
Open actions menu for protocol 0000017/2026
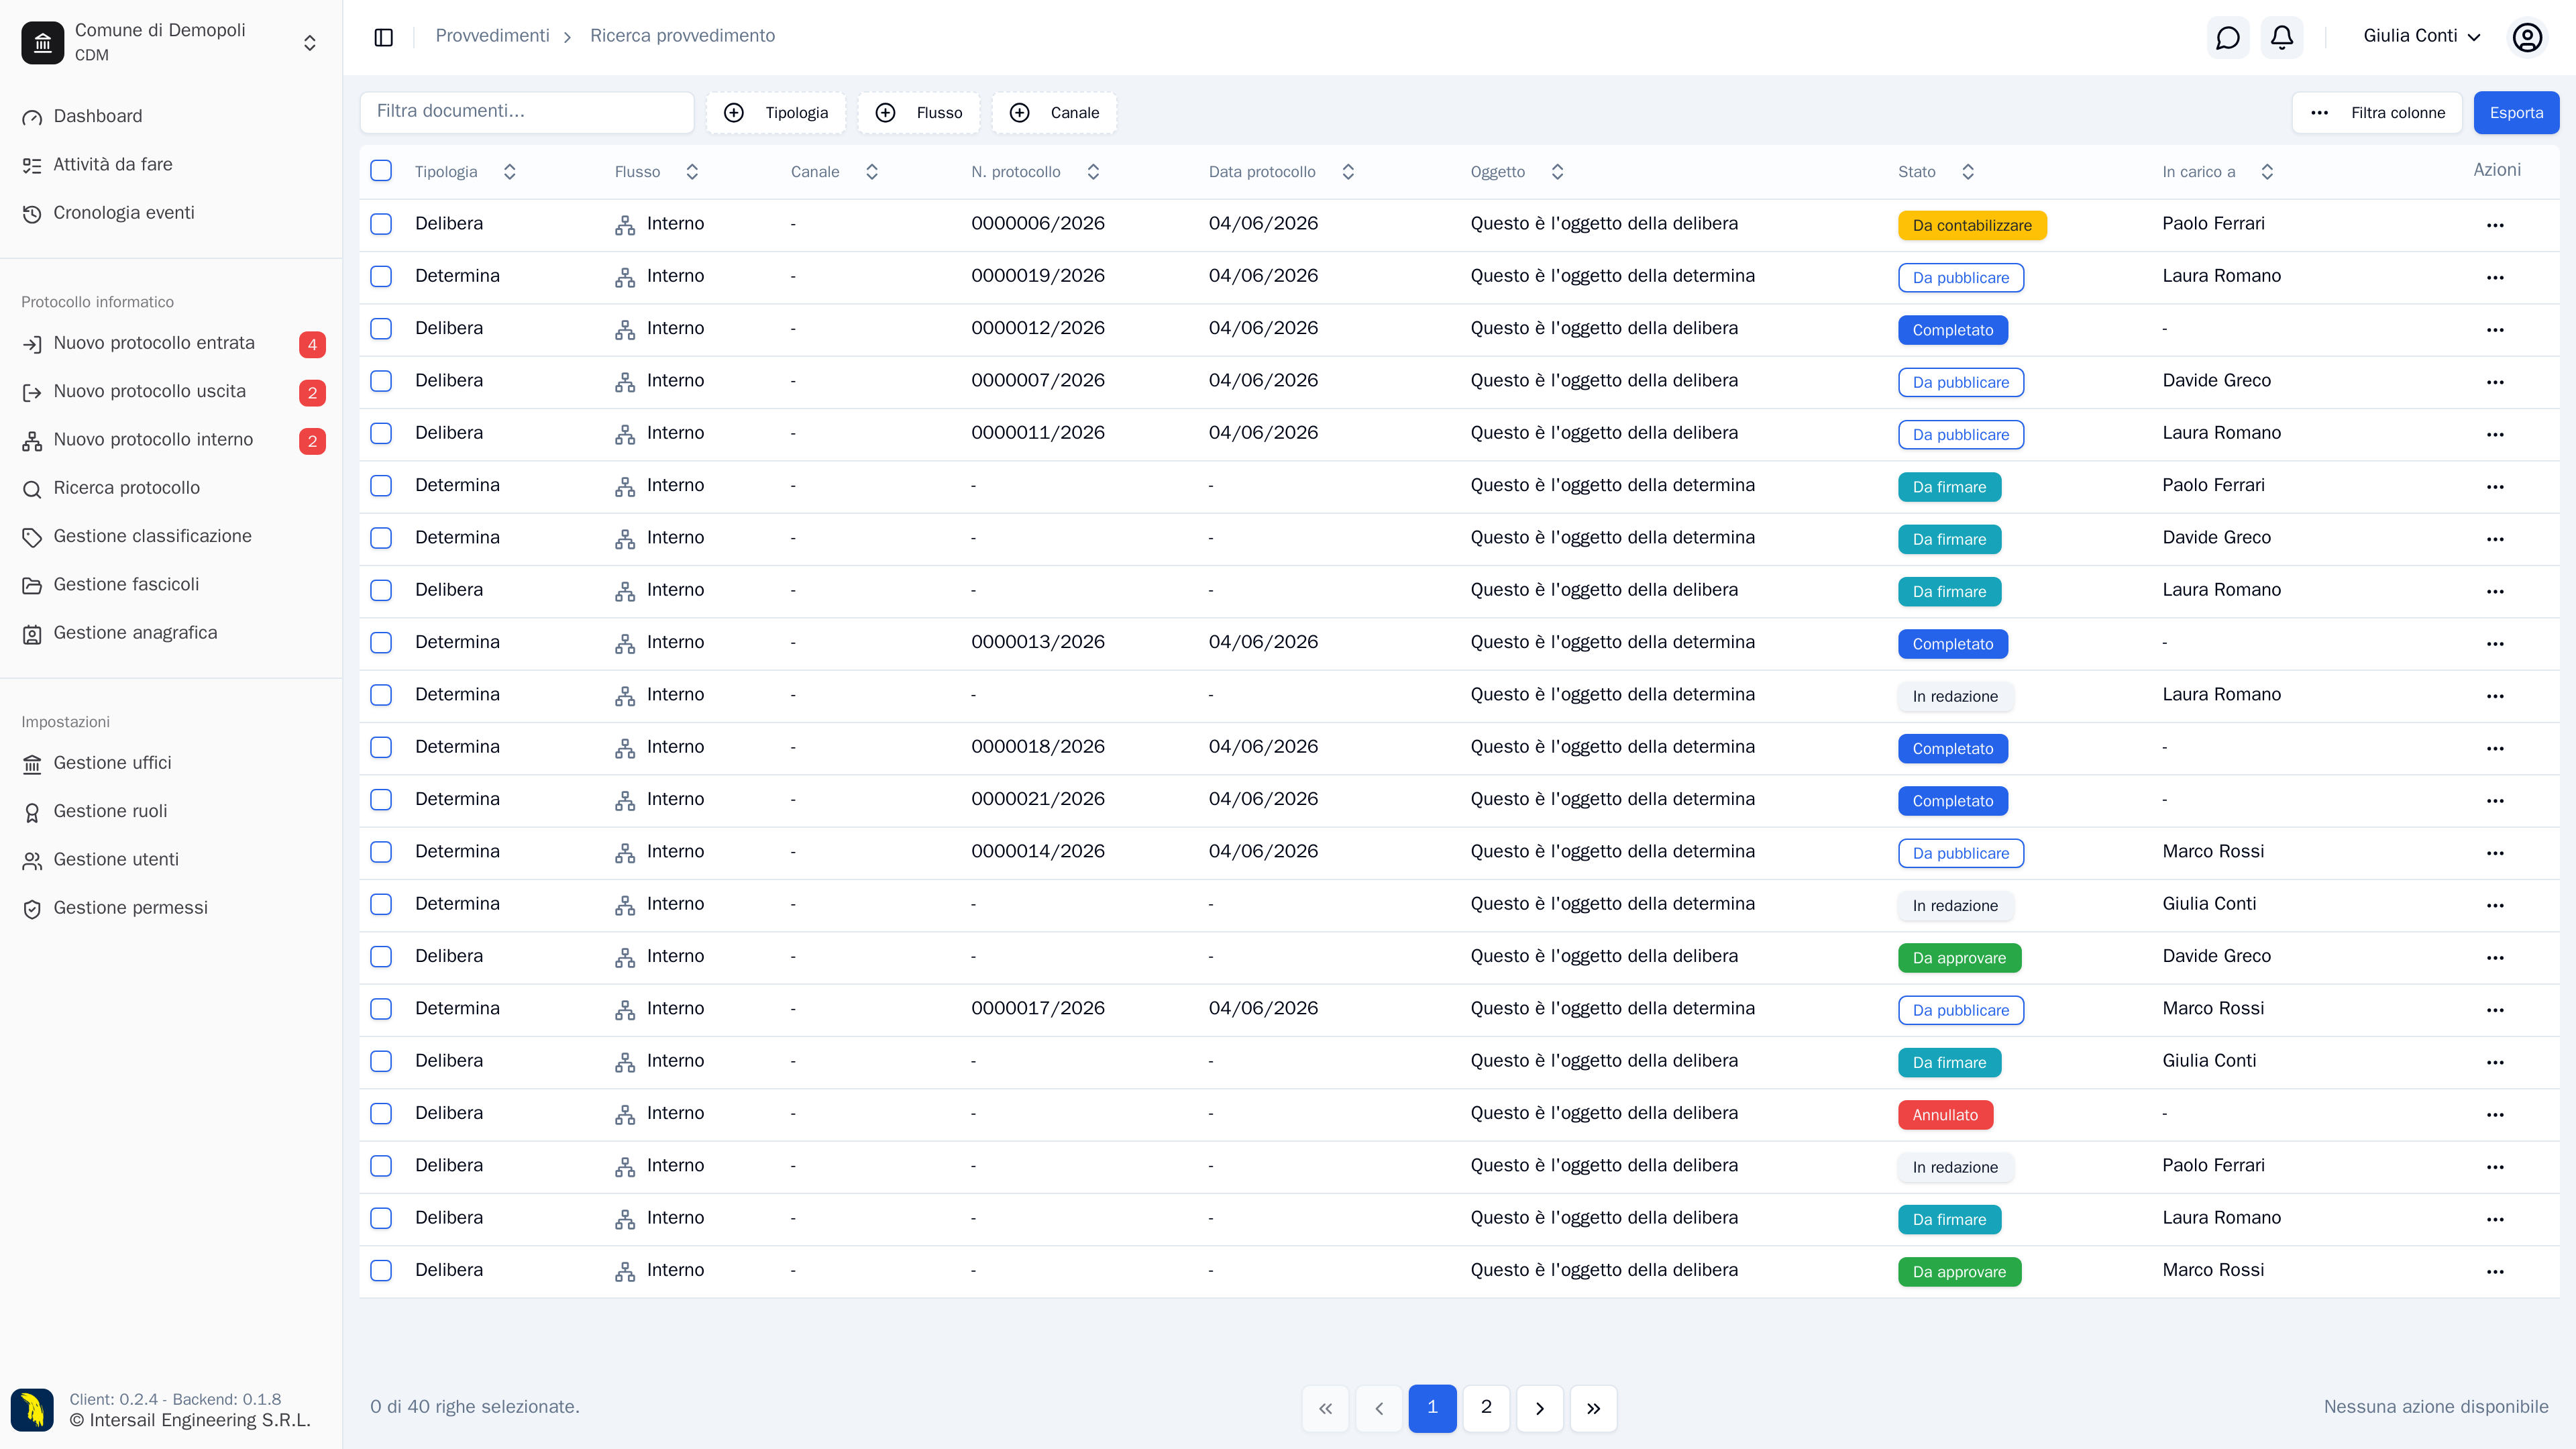click(x=2495, y=1010)
